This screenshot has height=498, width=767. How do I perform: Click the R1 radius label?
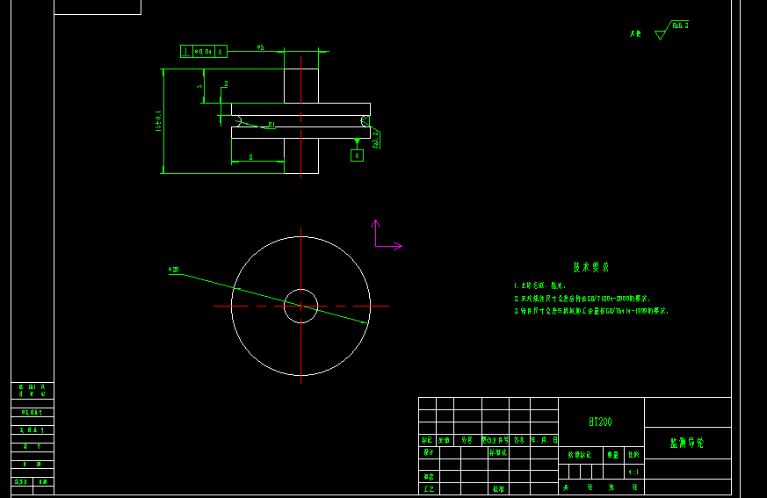point(271,126)
